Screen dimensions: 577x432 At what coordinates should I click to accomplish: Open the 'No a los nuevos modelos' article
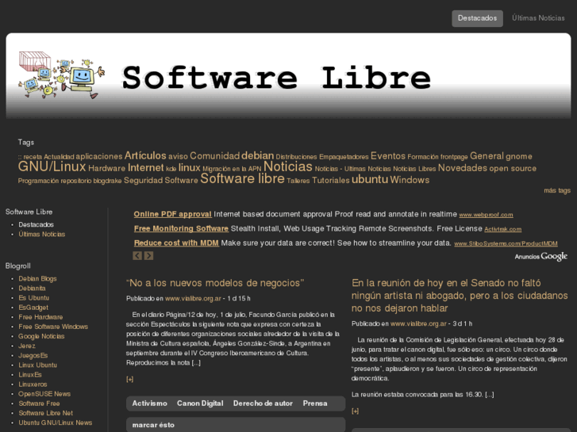tap(215, 283)
